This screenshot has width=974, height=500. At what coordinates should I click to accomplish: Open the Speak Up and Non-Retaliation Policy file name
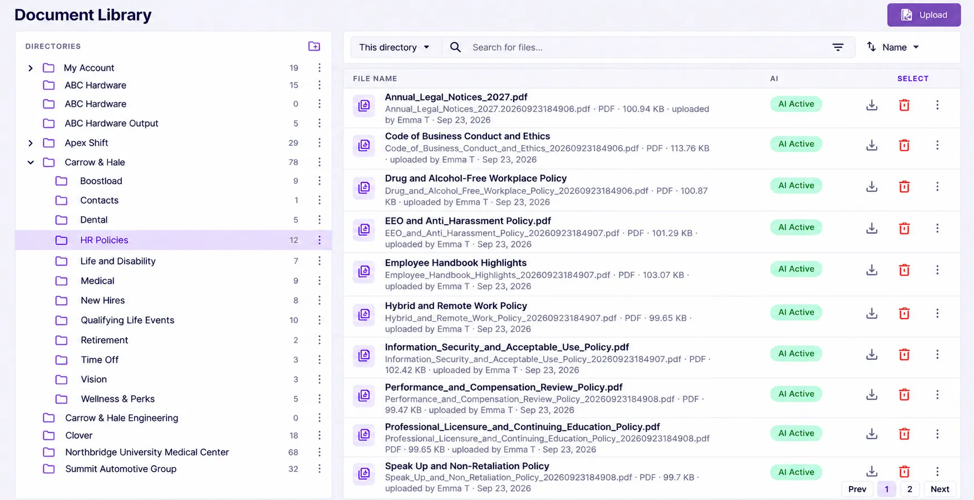tap(467, 466)
